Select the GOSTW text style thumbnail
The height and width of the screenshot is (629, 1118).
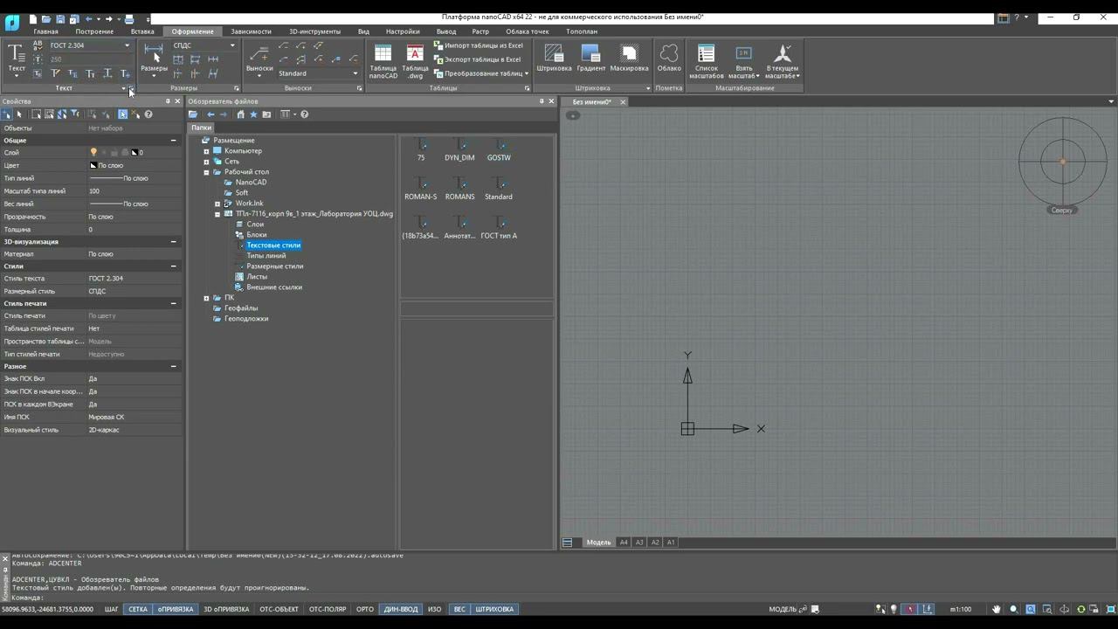coord(499,149)
